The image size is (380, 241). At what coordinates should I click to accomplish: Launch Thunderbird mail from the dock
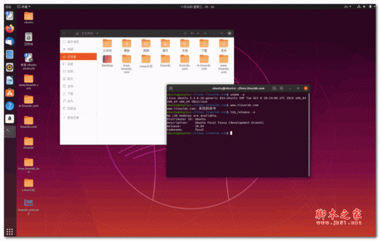tap(9, 42)
